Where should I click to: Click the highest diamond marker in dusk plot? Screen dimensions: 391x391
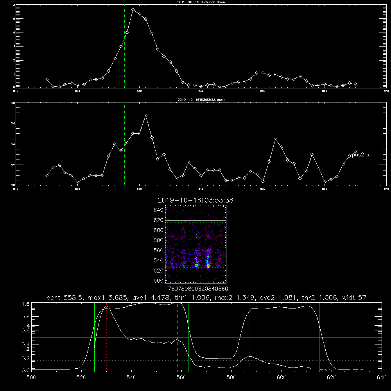coord(145,116)
